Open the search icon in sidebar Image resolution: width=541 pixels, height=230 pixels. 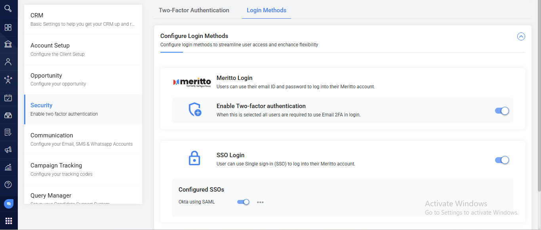[x=8, y=8]
